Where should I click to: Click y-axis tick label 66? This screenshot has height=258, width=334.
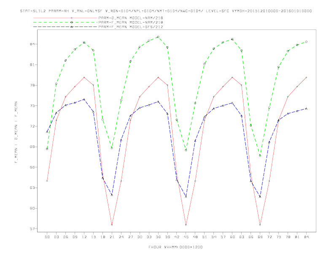click(x=32, y=167)
